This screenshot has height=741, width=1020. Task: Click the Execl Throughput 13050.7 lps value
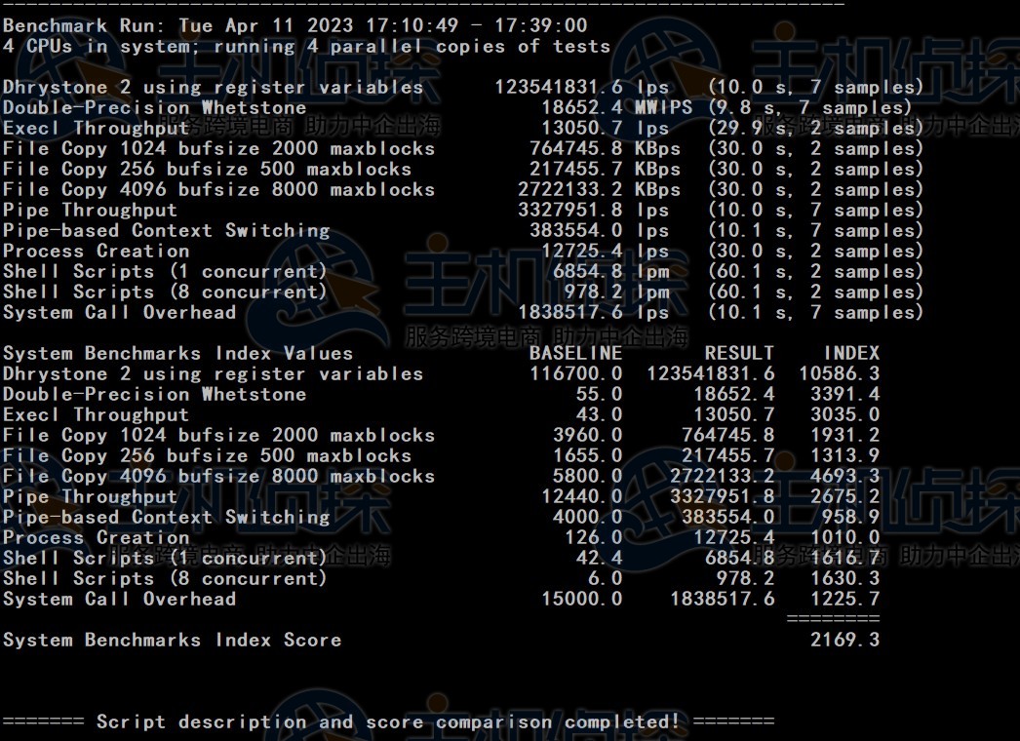[x=605, y=128]
